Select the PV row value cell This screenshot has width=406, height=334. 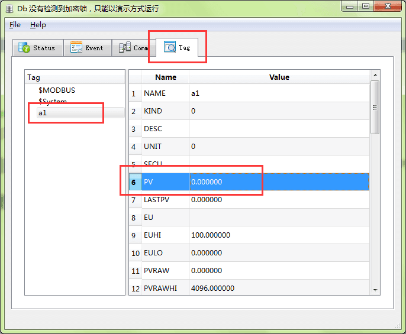279,182
